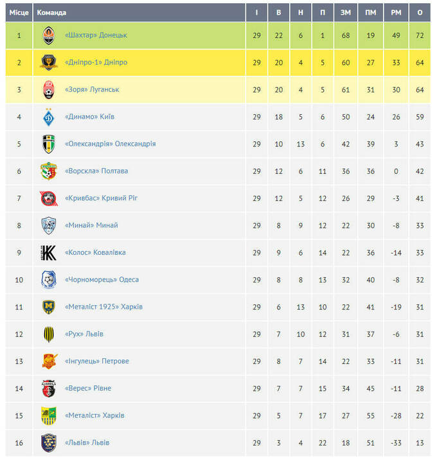437x459 pixels.
Task: Click the Kolos Kovalivka logo
Action: point(49,253)
